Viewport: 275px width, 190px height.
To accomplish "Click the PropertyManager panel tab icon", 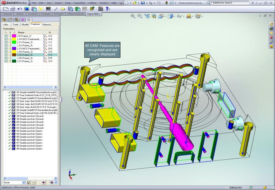I will tap(10, 20).
